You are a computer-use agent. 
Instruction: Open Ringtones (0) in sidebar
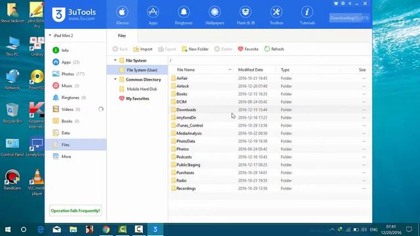tap(75, 98)
